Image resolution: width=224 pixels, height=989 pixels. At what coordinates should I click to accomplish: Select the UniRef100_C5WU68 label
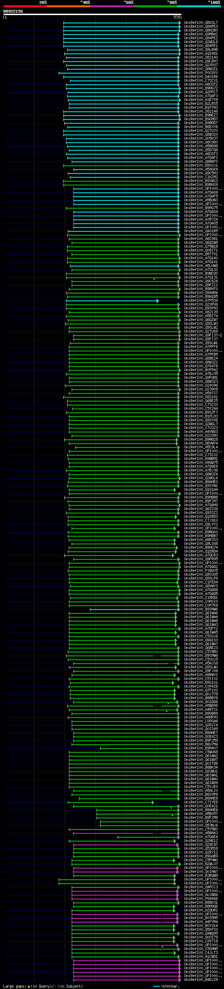(x=201, y=752)
